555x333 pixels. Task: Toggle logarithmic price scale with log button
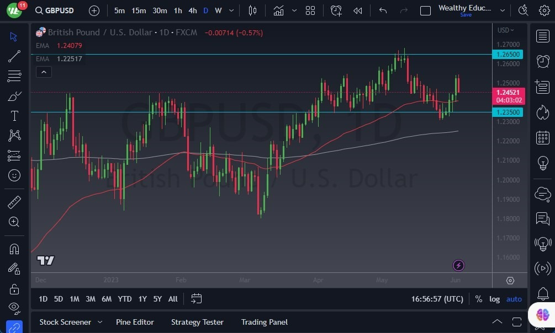coord(494,298)
